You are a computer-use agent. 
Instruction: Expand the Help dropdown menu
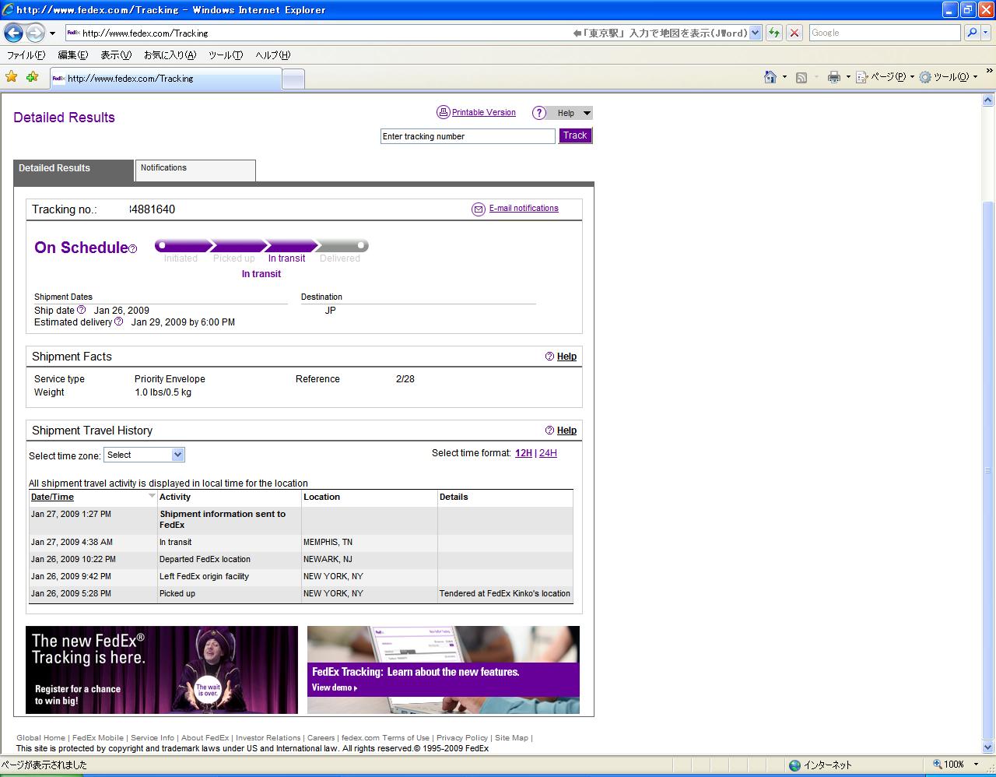click(x=587, y=113)
